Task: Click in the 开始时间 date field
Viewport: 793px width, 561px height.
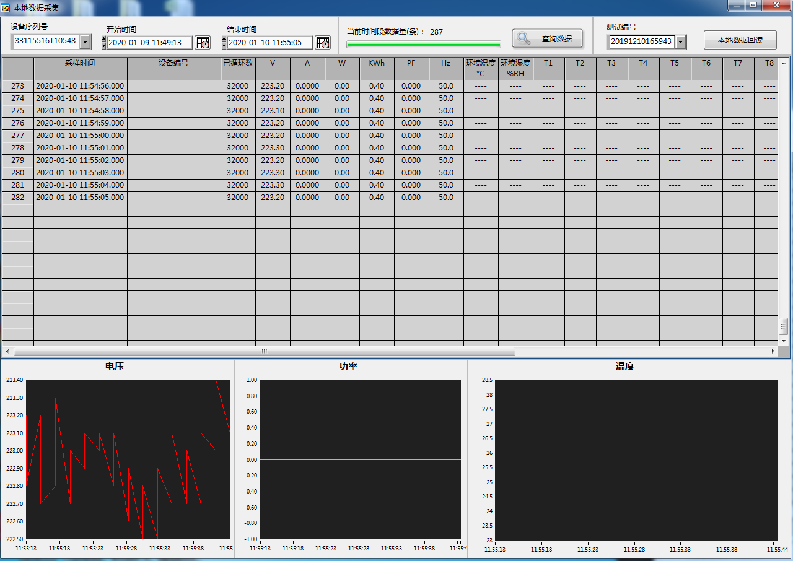Action: coord(149,43)
